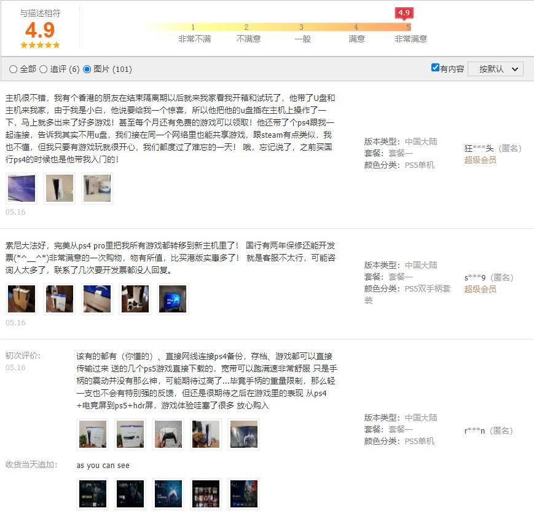Click 超级会员 badge under s***9
This screenshot has height=516, width=534.
[x=480, y=289]
